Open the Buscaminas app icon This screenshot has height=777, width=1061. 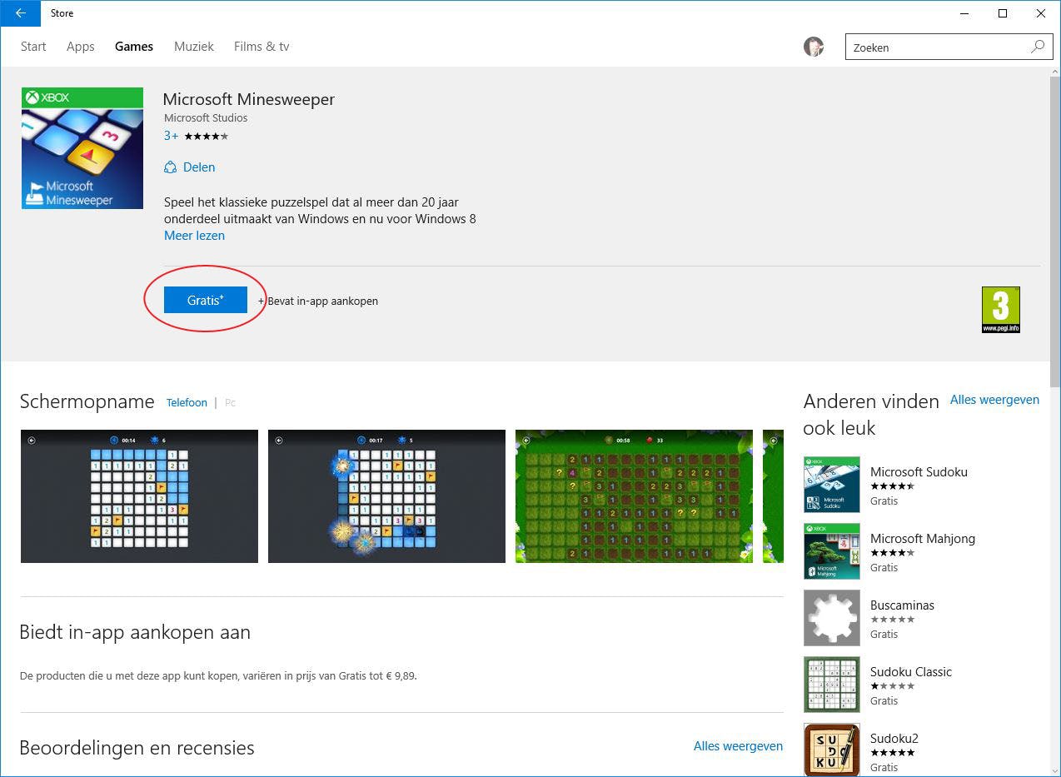[831, 618]
